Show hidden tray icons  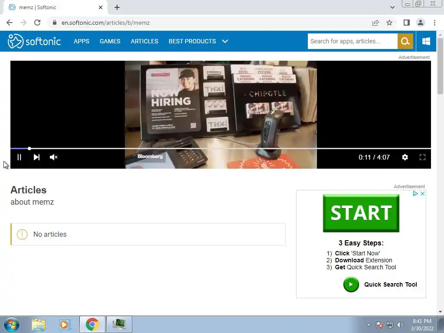click(x=369, y=325)
